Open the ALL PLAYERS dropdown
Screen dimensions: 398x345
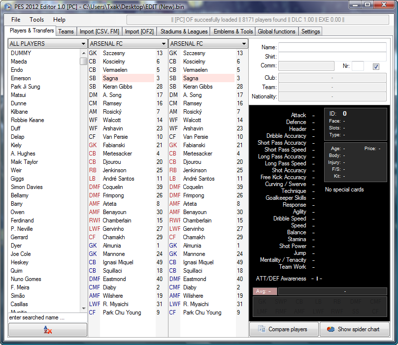click(47, 44)
